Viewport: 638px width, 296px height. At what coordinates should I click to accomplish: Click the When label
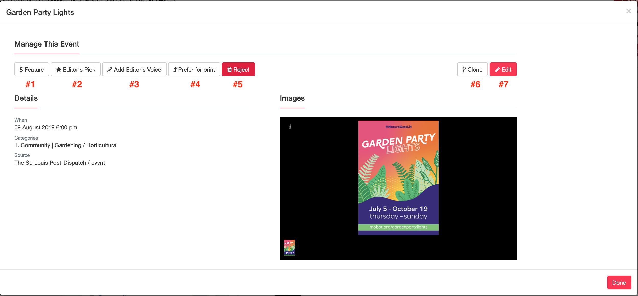pyautogui.click(x=20, y=120)
